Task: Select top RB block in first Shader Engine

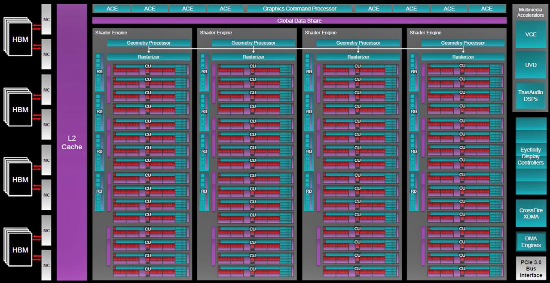Action: [x=99, y=72]
